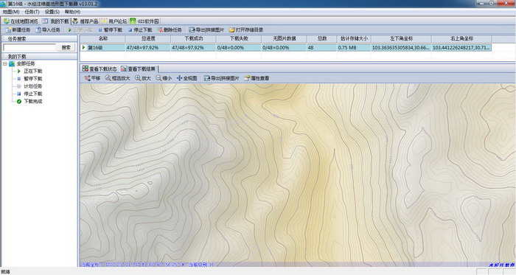Click the 下载成功 column header
The height and width of the screenshot is (275, 516).
tap(193, 39)
